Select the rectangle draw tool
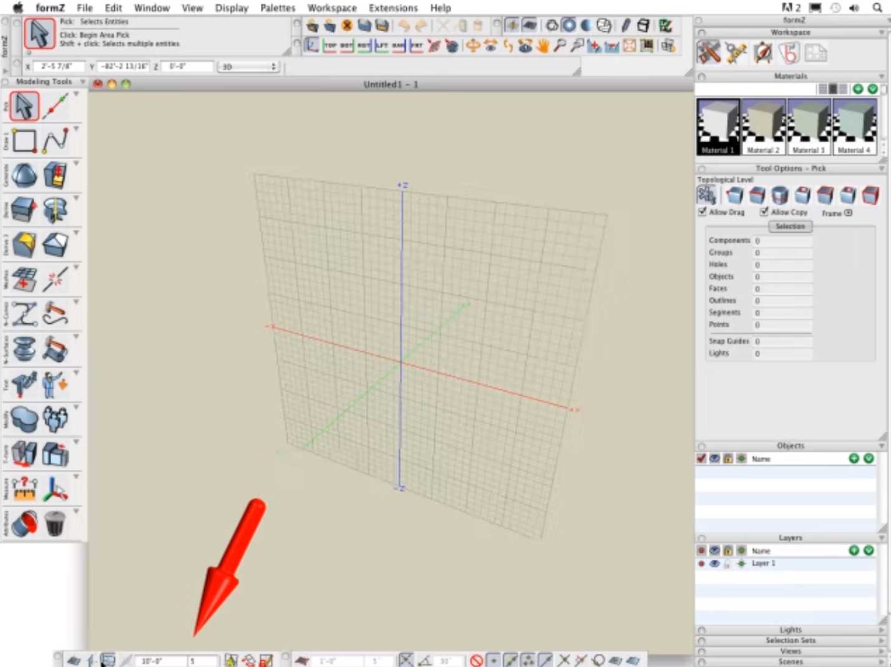891x667 pixels. click(24, 141)
